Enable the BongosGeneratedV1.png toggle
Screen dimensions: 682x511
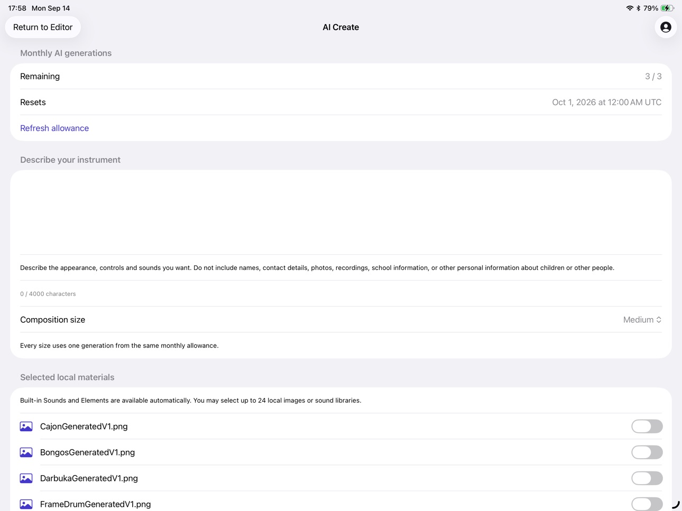[x=647, y=452]
